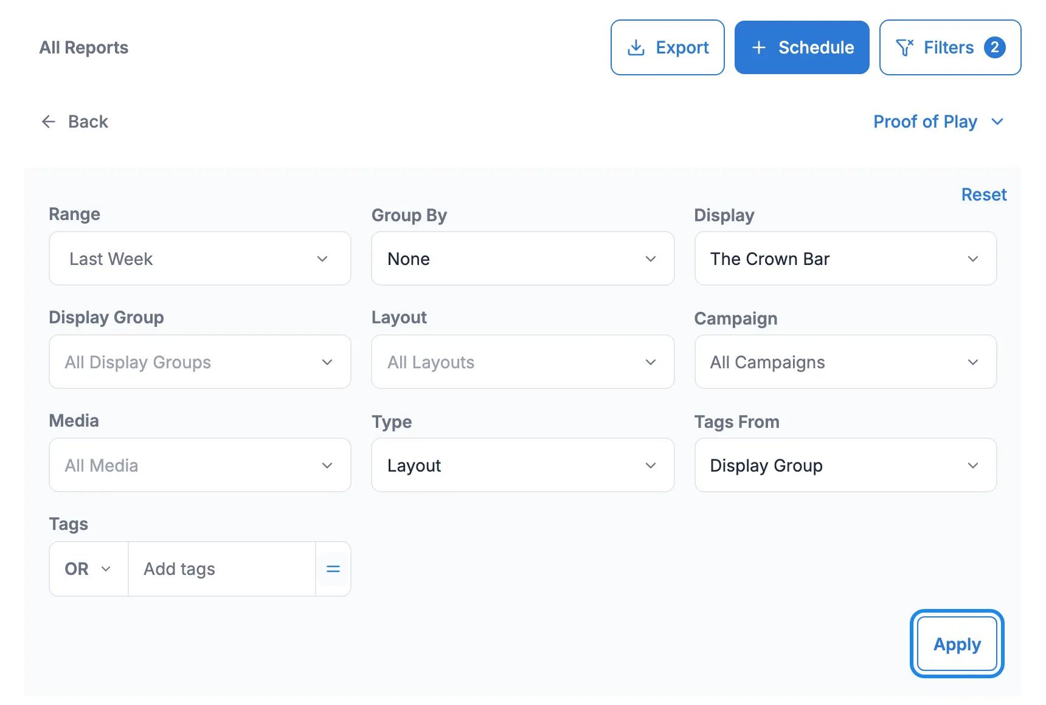Focus the Add tags input
The image size is (1046, 705).
[221, 569]
